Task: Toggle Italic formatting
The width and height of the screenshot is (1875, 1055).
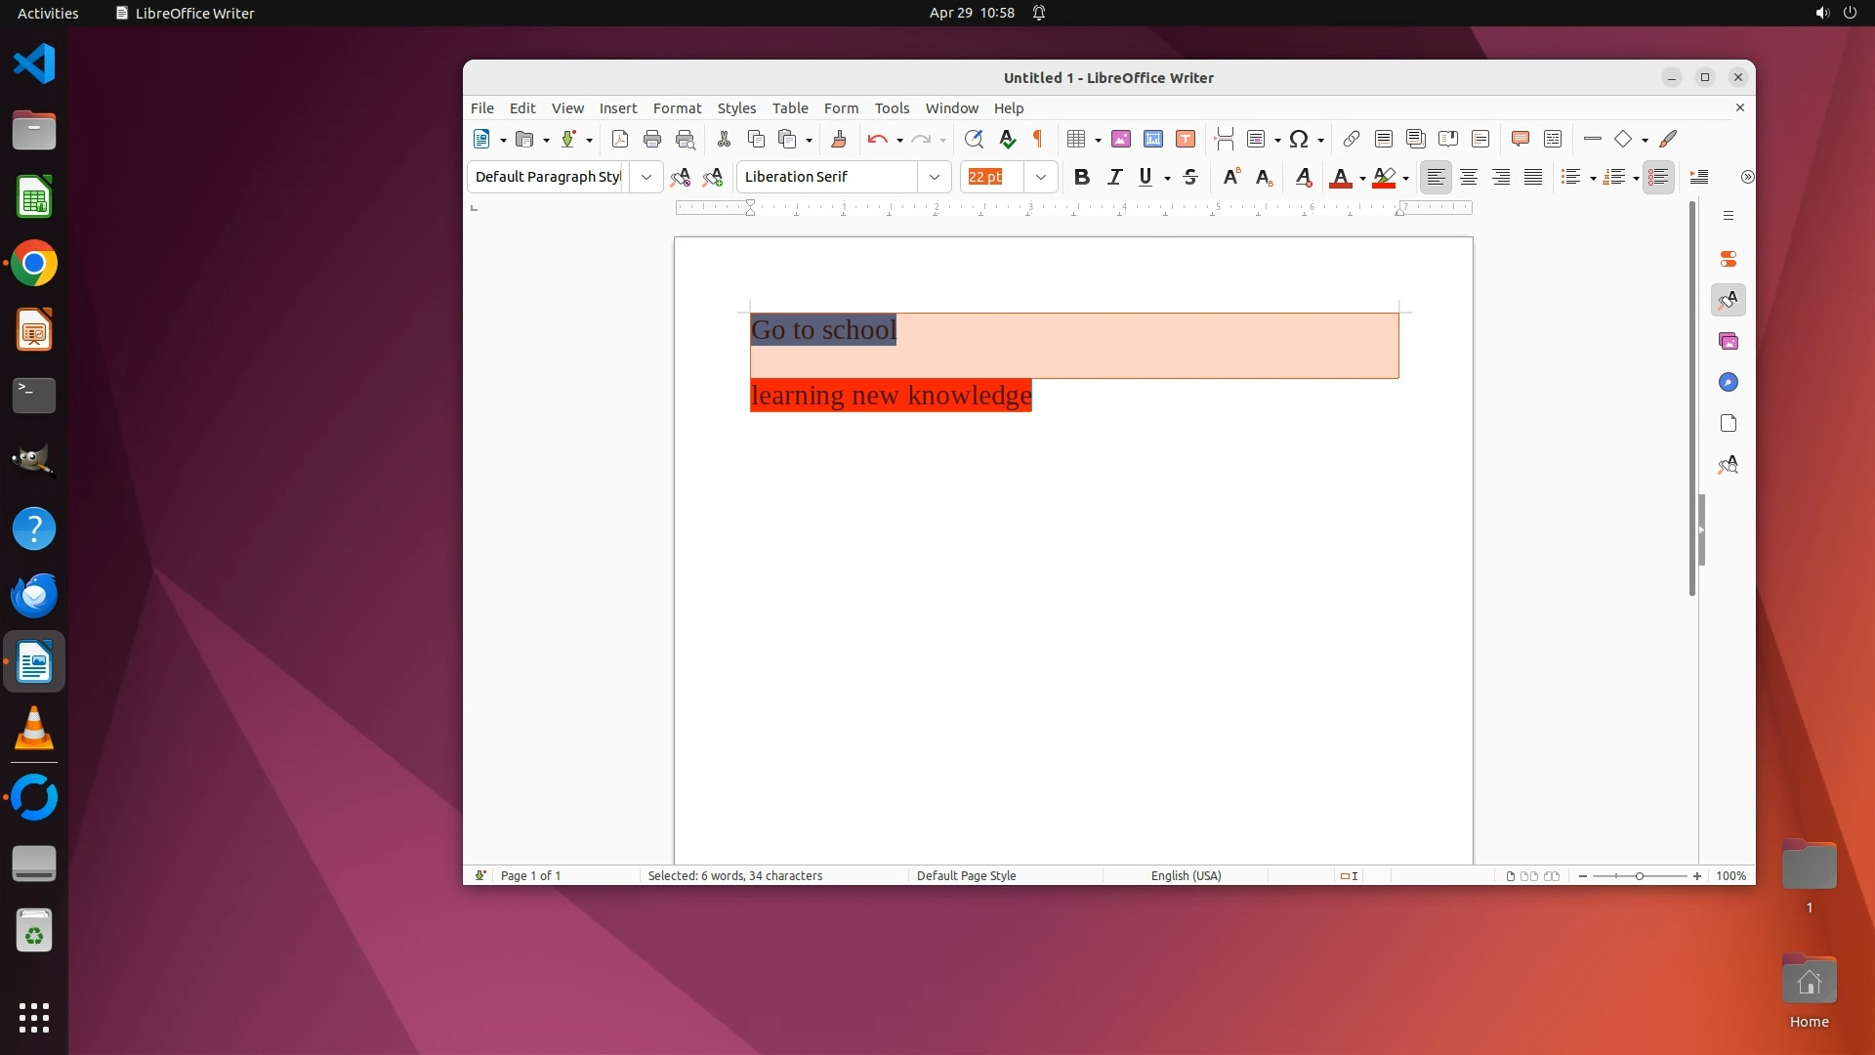Action: pyautogui.click(x=1114, y=177)
